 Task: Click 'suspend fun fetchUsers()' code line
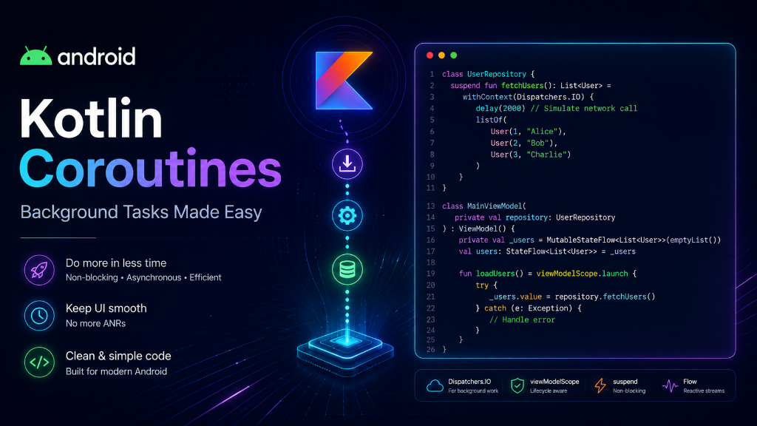coord(531,86)
